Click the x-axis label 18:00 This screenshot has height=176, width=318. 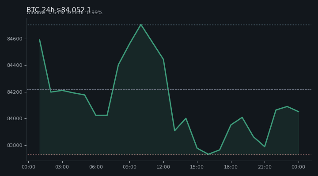click(x=231, y=167)
